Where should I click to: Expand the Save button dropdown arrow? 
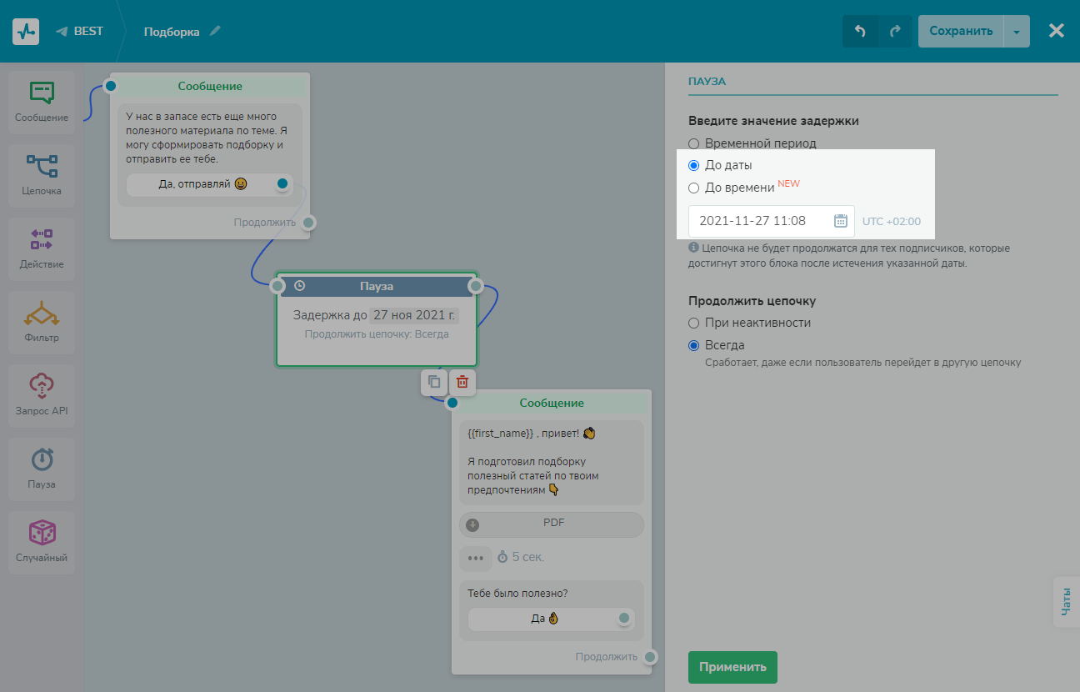click(1017, 32)
